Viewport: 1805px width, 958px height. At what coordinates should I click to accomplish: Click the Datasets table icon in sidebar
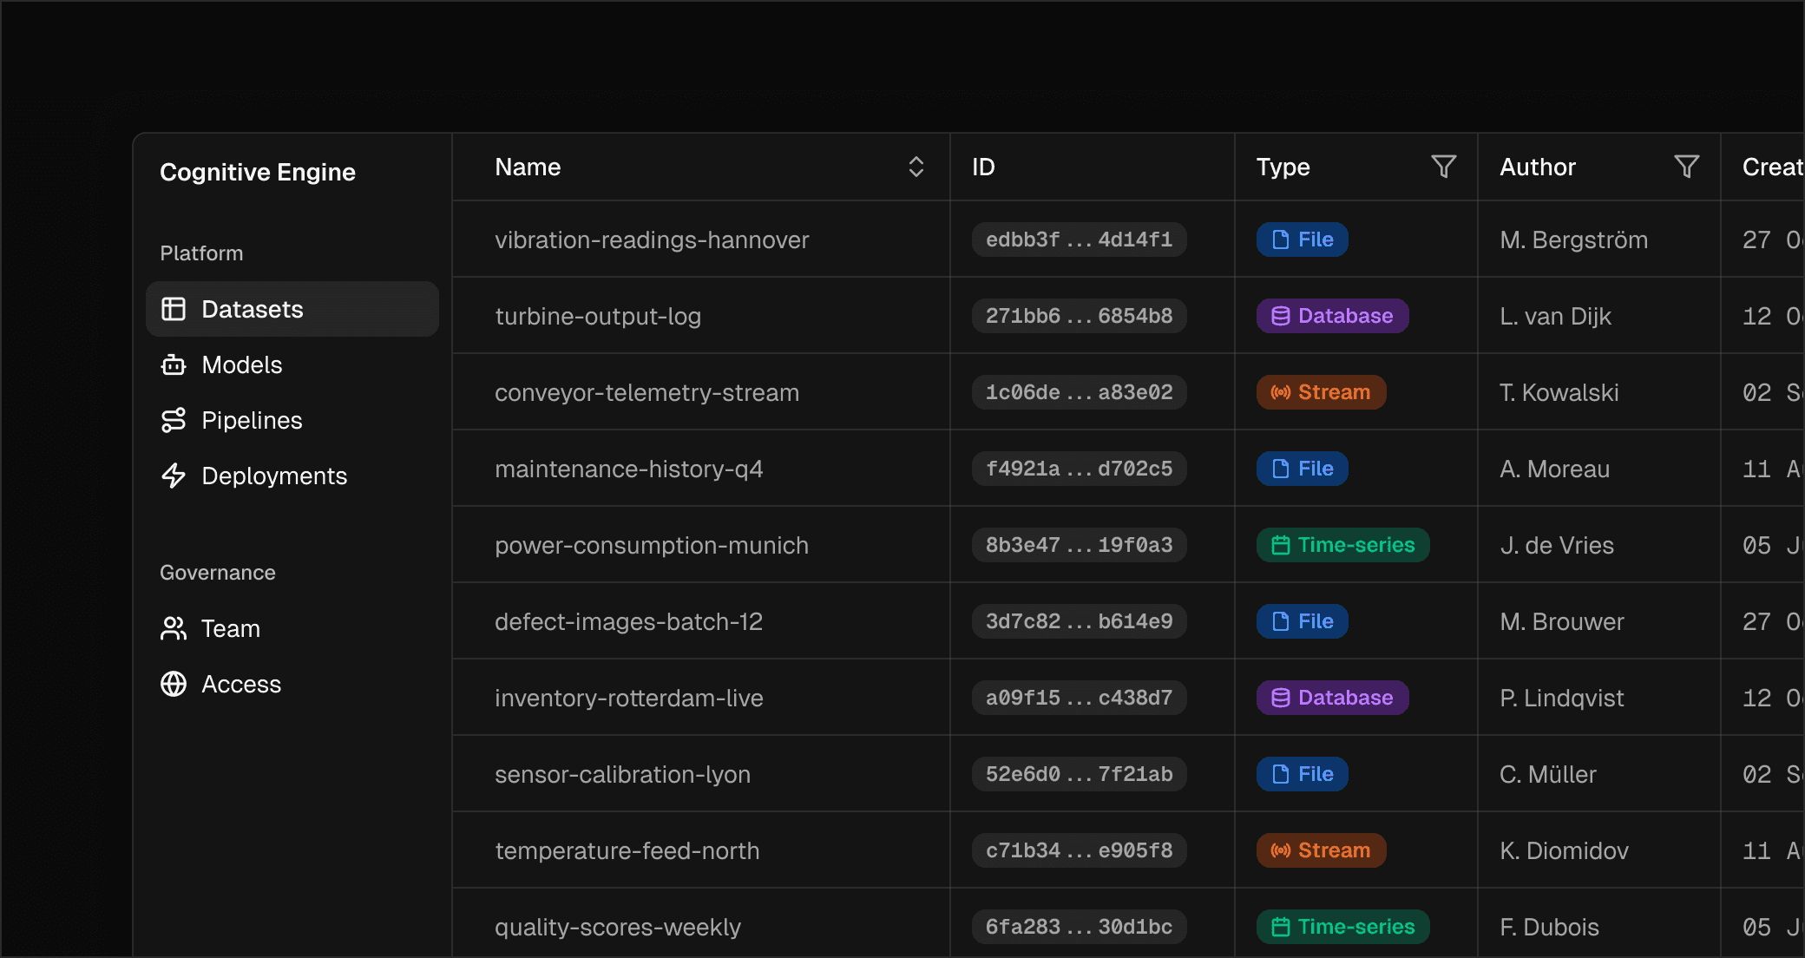pos(174,309)
